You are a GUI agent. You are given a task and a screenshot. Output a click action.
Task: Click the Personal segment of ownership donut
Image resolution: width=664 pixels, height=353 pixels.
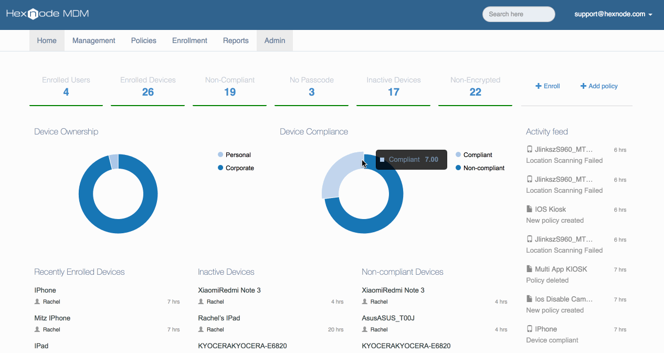(114, 162)
